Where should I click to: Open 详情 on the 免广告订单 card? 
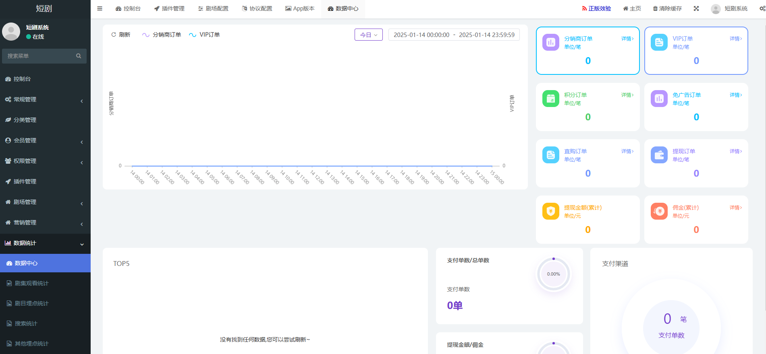click(x=736, y=95)
